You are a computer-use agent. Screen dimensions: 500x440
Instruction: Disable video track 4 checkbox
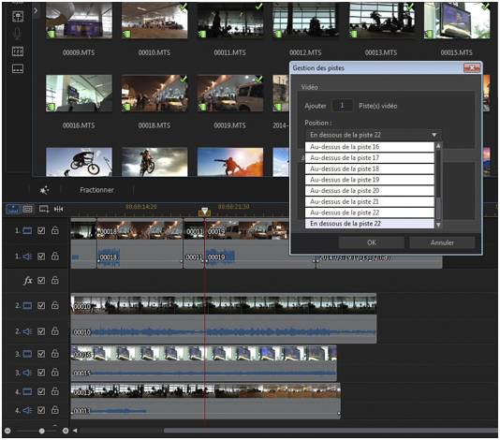[41, 391]
